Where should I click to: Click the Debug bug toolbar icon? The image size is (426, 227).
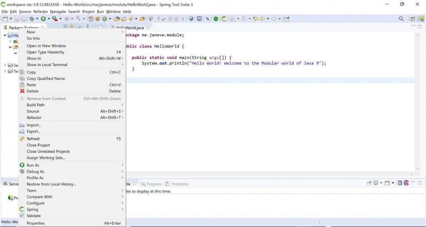pyautogui.click(x=32, y=19)
